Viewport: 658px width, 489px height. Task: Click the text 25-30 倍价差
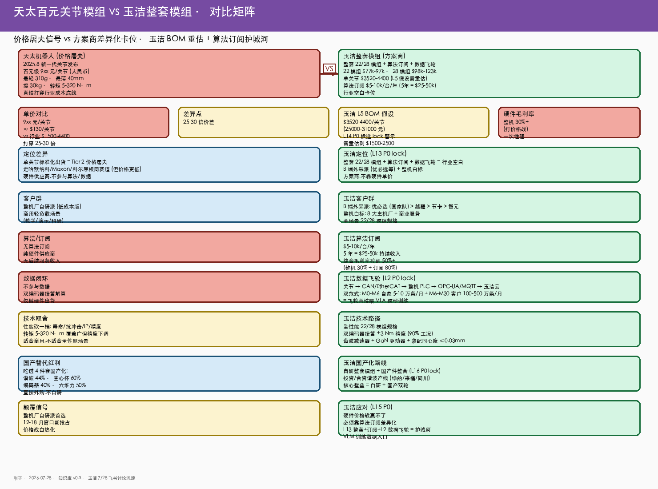[x=199, y=122]
